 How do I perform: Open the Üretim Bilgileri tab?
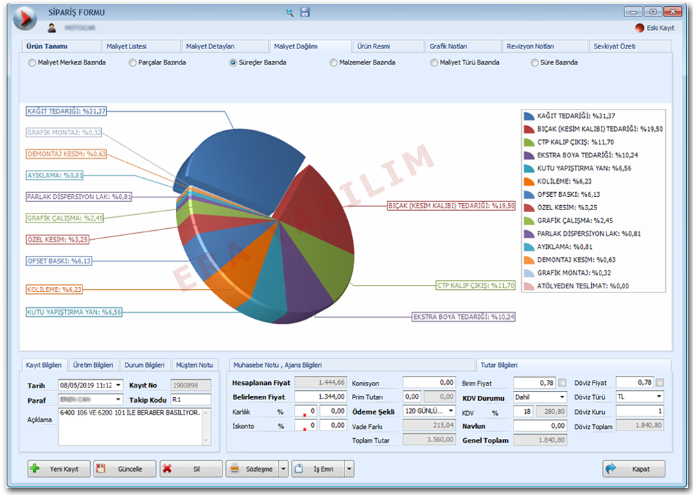(x=93, y=365)
